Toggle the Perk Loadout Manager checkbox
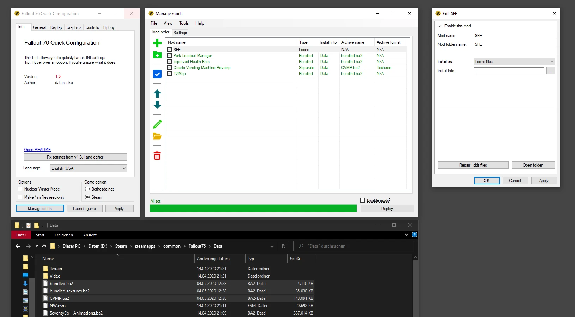This screenshot has height=317, width=575. [x=170, y=56]
